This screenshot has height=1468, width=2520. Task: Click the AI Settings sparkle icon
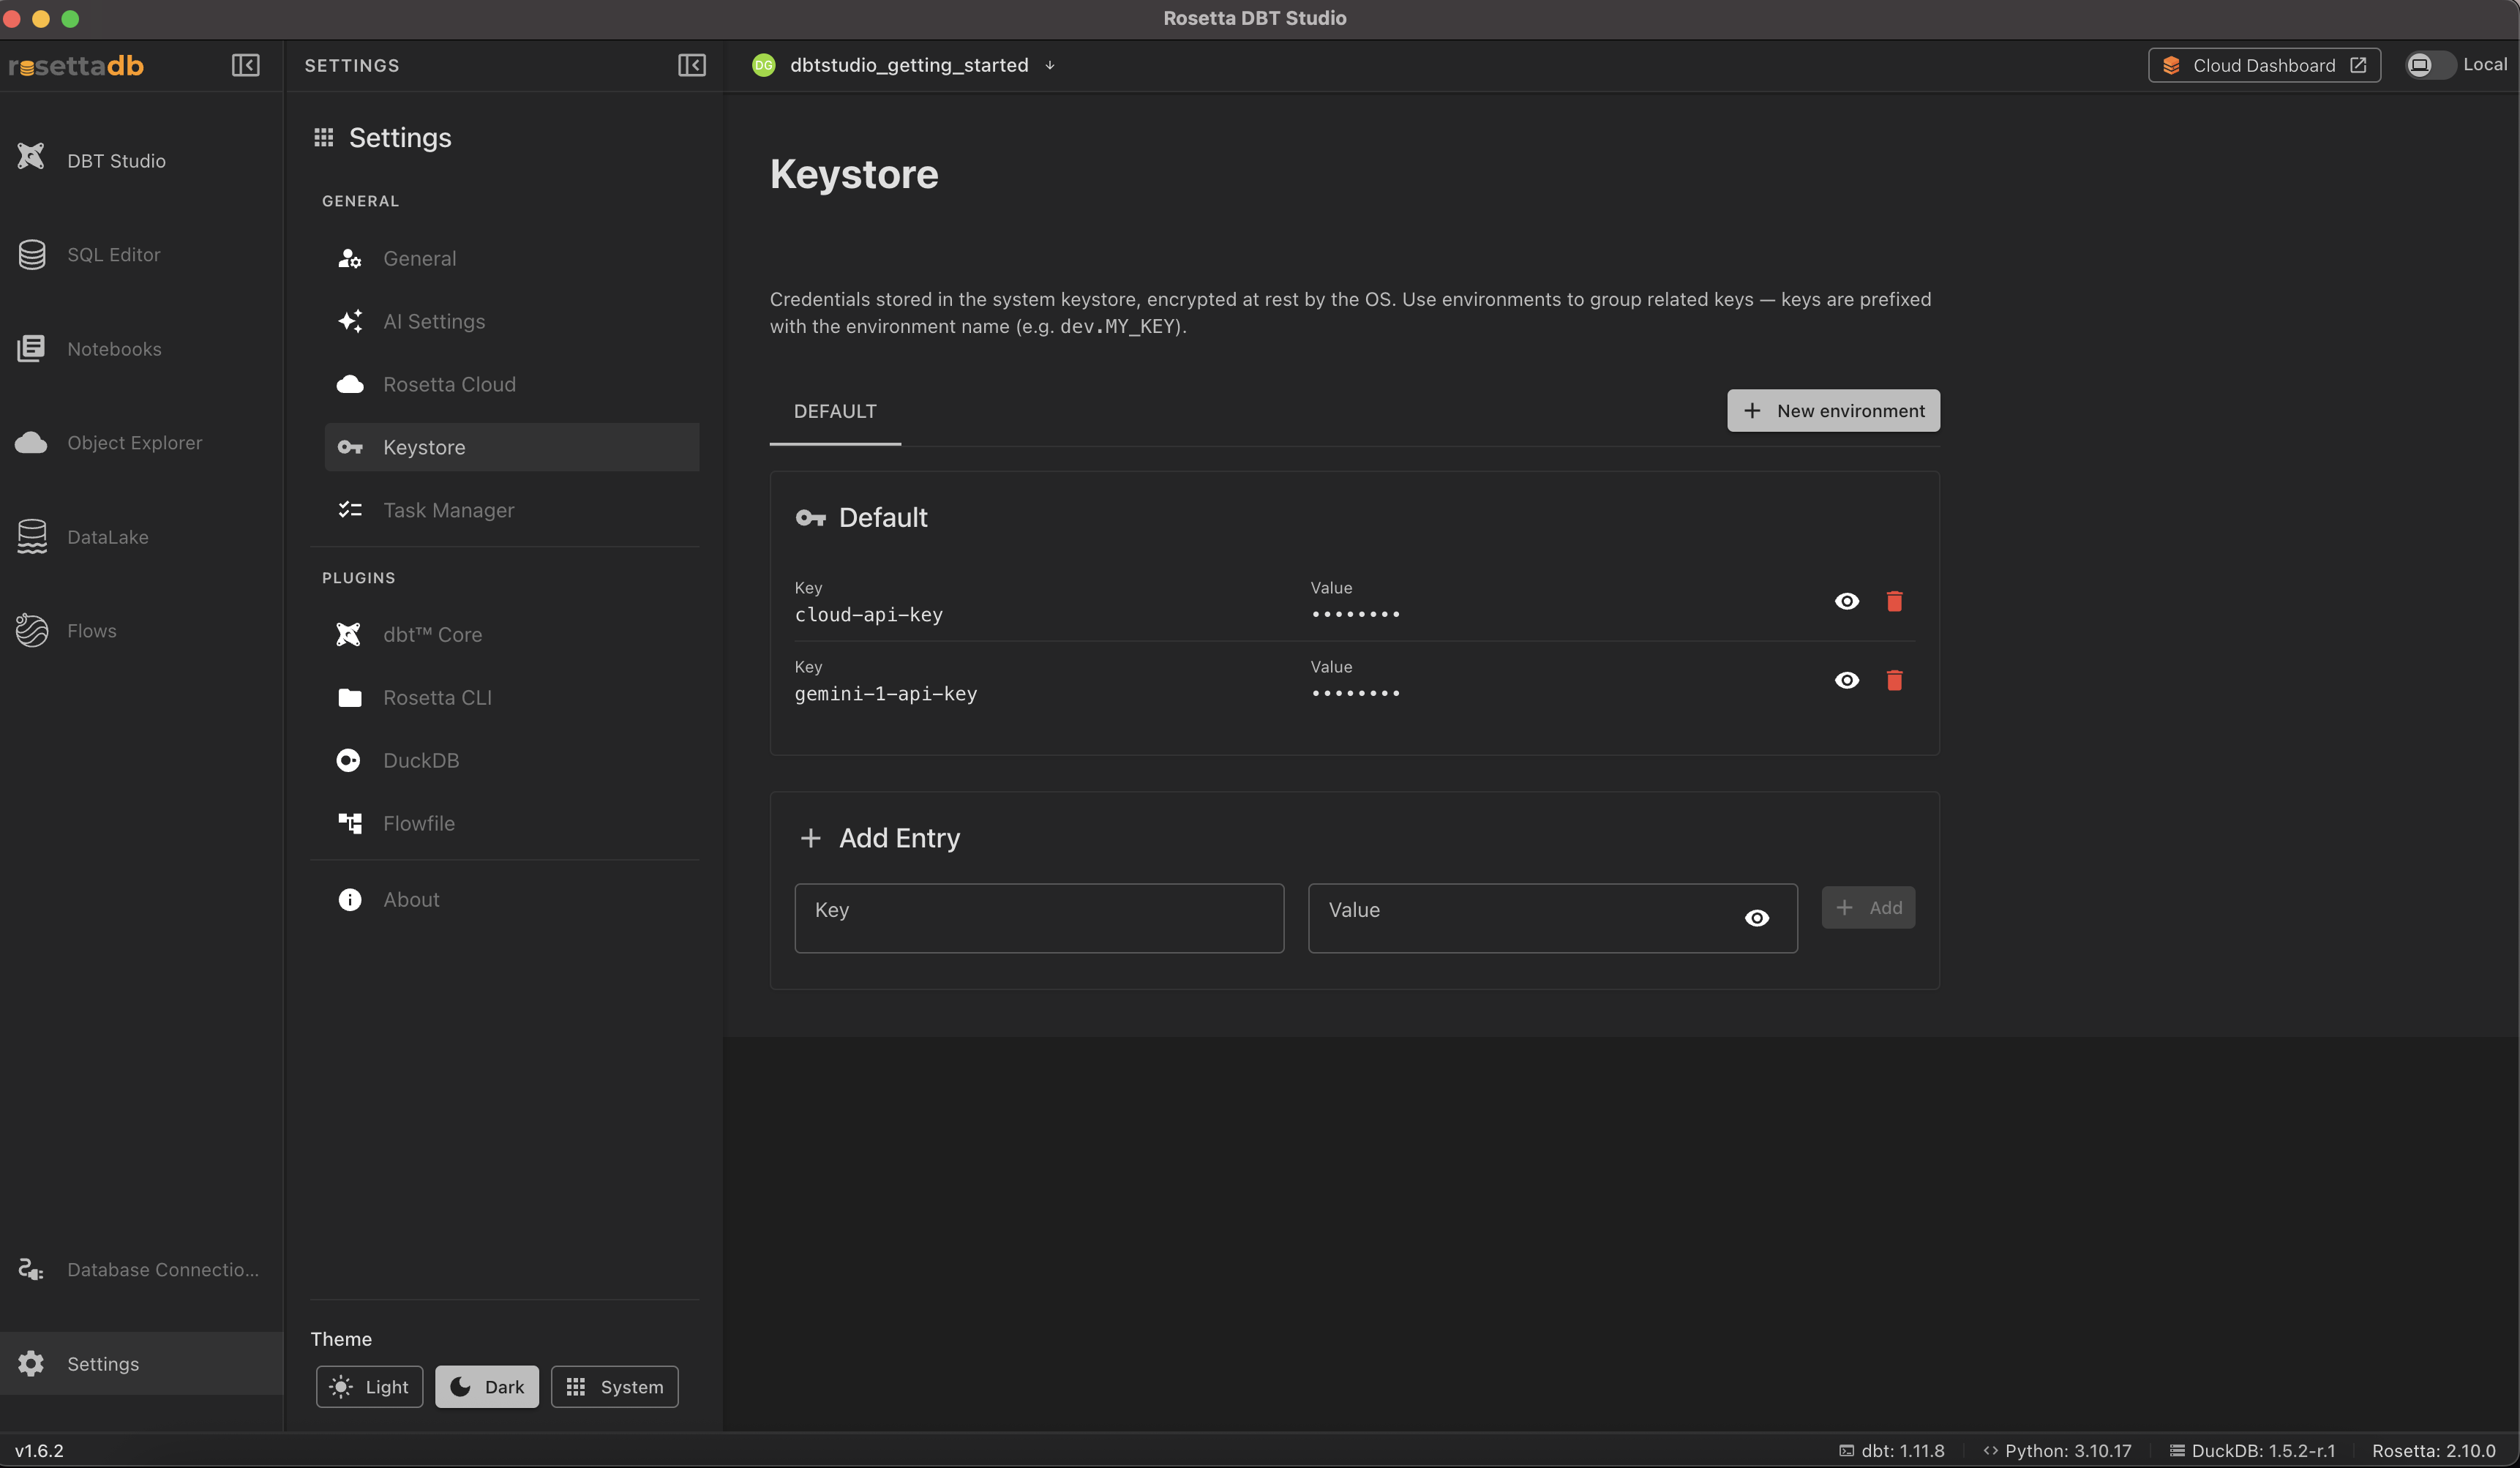[349, 321]
